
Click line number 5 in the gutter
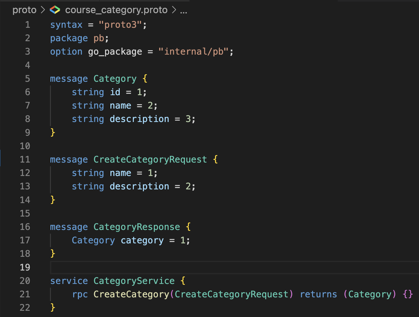tap(27, 79)
